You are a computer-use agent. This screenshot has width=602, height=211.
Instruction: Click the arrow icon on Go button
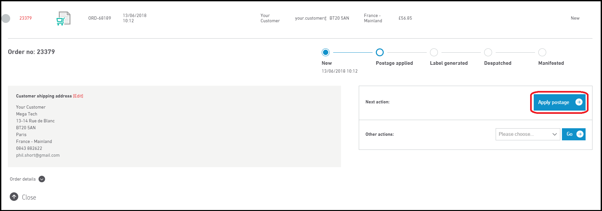[x=580, y=134]
